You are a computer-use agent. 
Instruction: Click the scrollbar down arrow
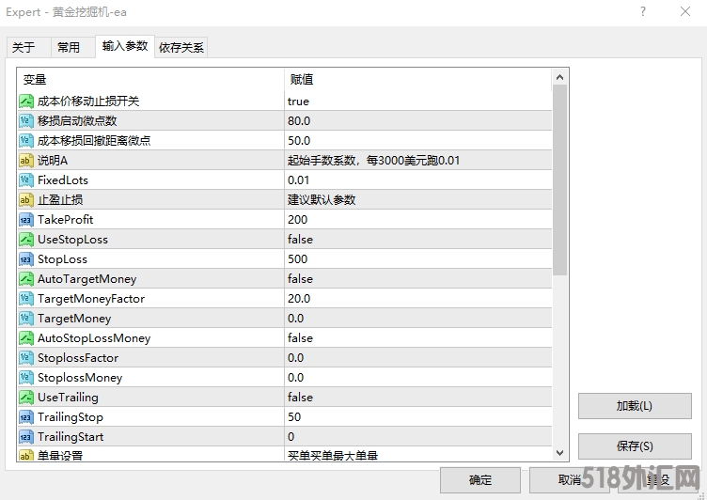click(x=559, y=453)
